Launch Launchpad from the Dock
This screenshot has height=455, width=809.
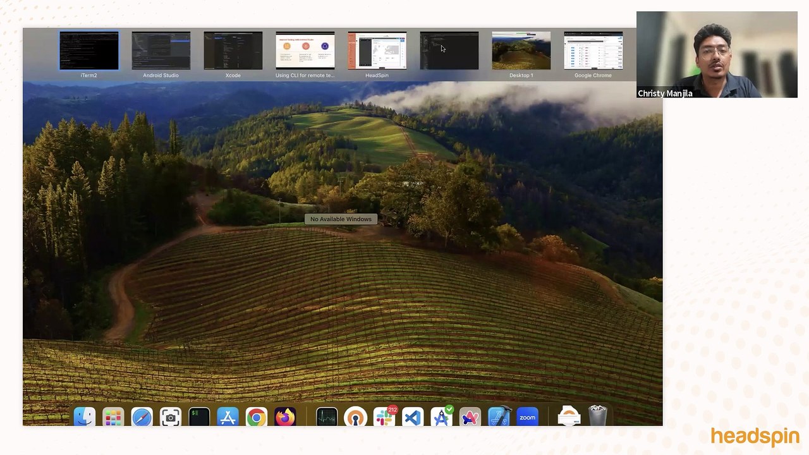[113, 417]
